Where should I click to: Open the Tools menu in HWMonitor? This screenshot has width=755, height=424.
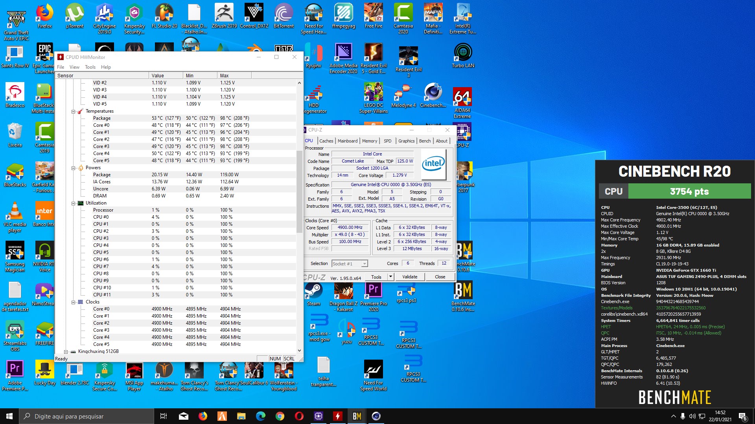point(90,67)
